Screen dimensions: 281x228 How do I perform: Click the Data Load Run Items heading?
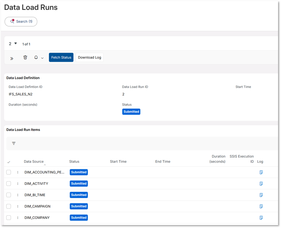tap(23, 130)
